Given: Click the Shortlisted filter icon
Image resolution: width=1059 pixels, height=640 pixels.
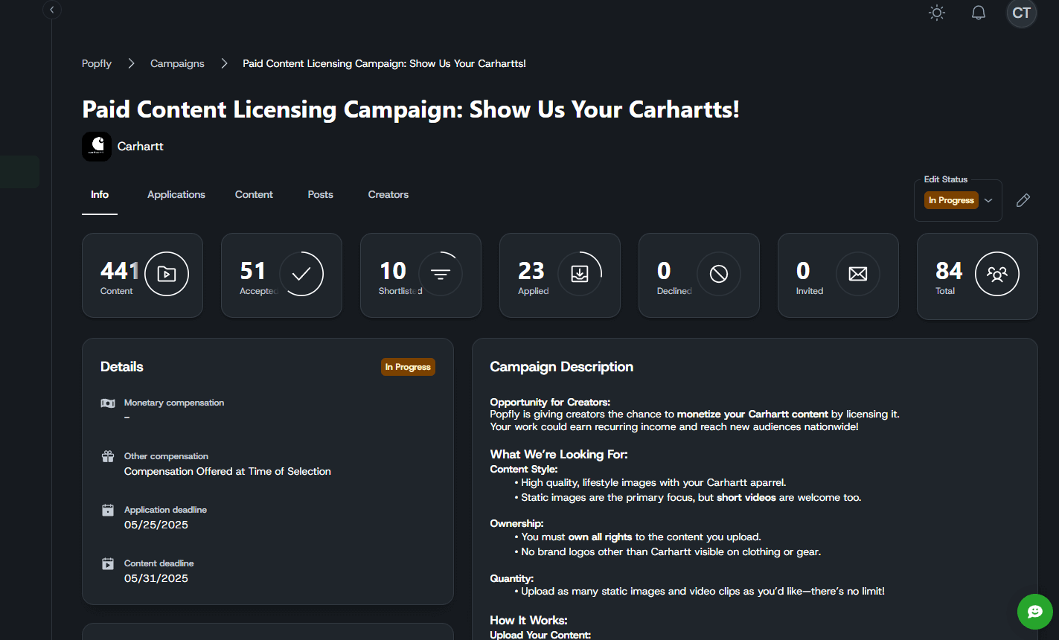Looking at the screenshot, I should click(x=441, y=274).
